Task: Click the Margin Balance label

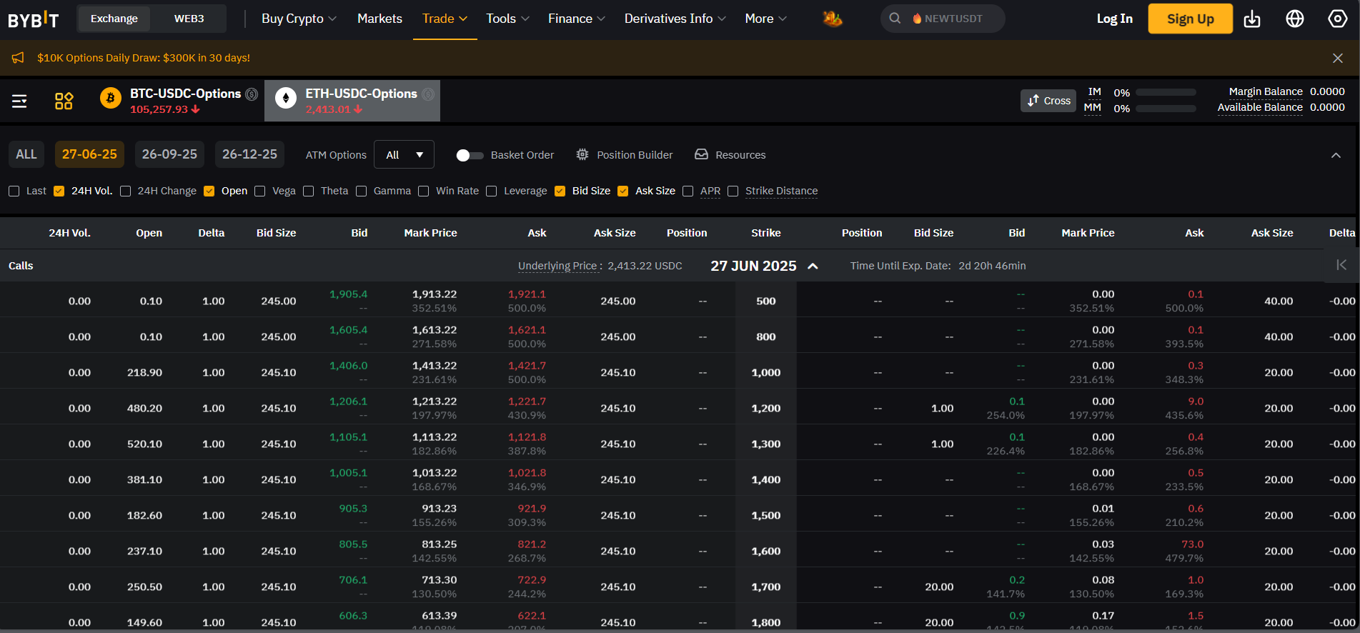Action: (1266, 91)
